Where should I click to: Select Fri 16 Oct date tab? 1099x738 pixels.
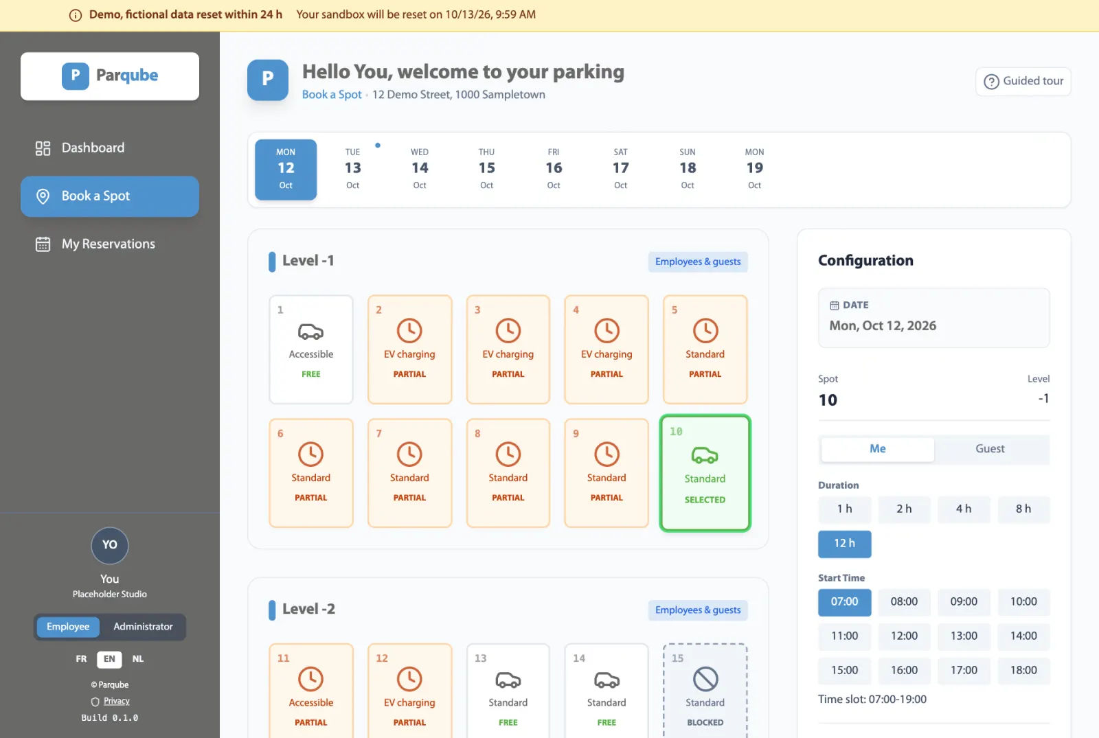(554, 169)
